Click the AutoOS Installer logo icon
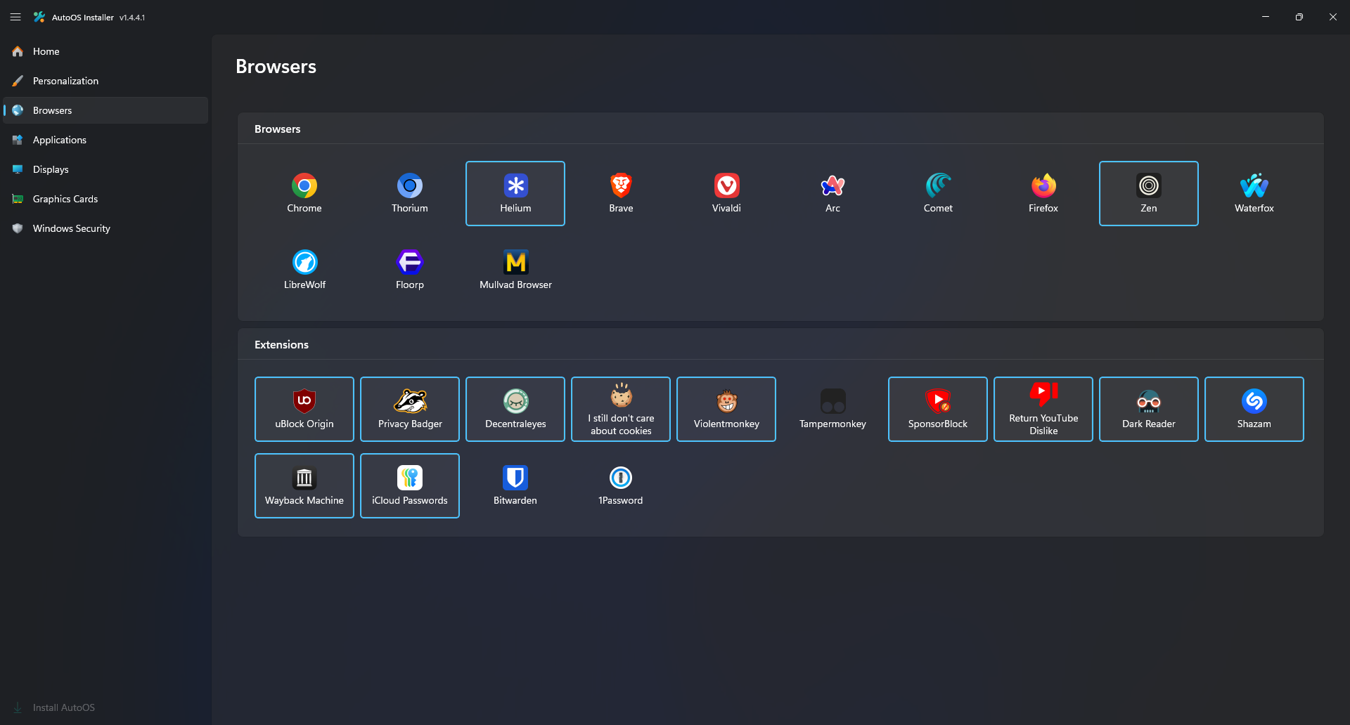 pyautogui.click(x=39, y=17)
